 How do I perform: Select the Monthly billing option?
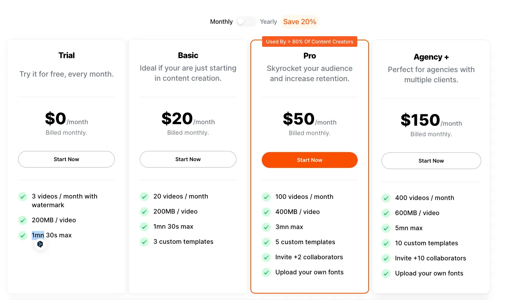221,22
